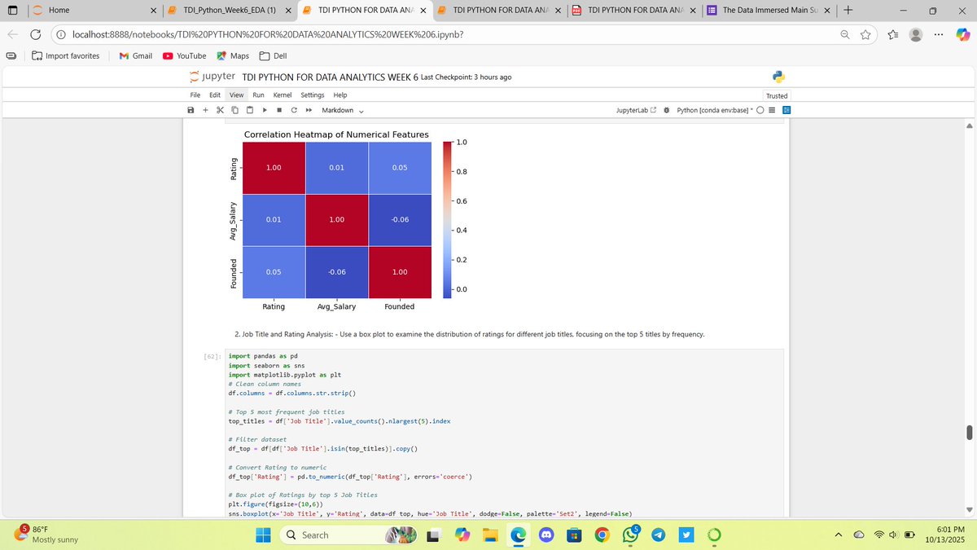
Task: Open the Copilot icon in browser toolbar
Action: (962, 34)
